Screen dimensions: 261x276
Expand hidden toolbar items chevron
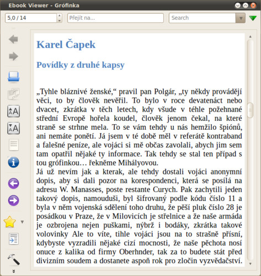coord(14,271)
